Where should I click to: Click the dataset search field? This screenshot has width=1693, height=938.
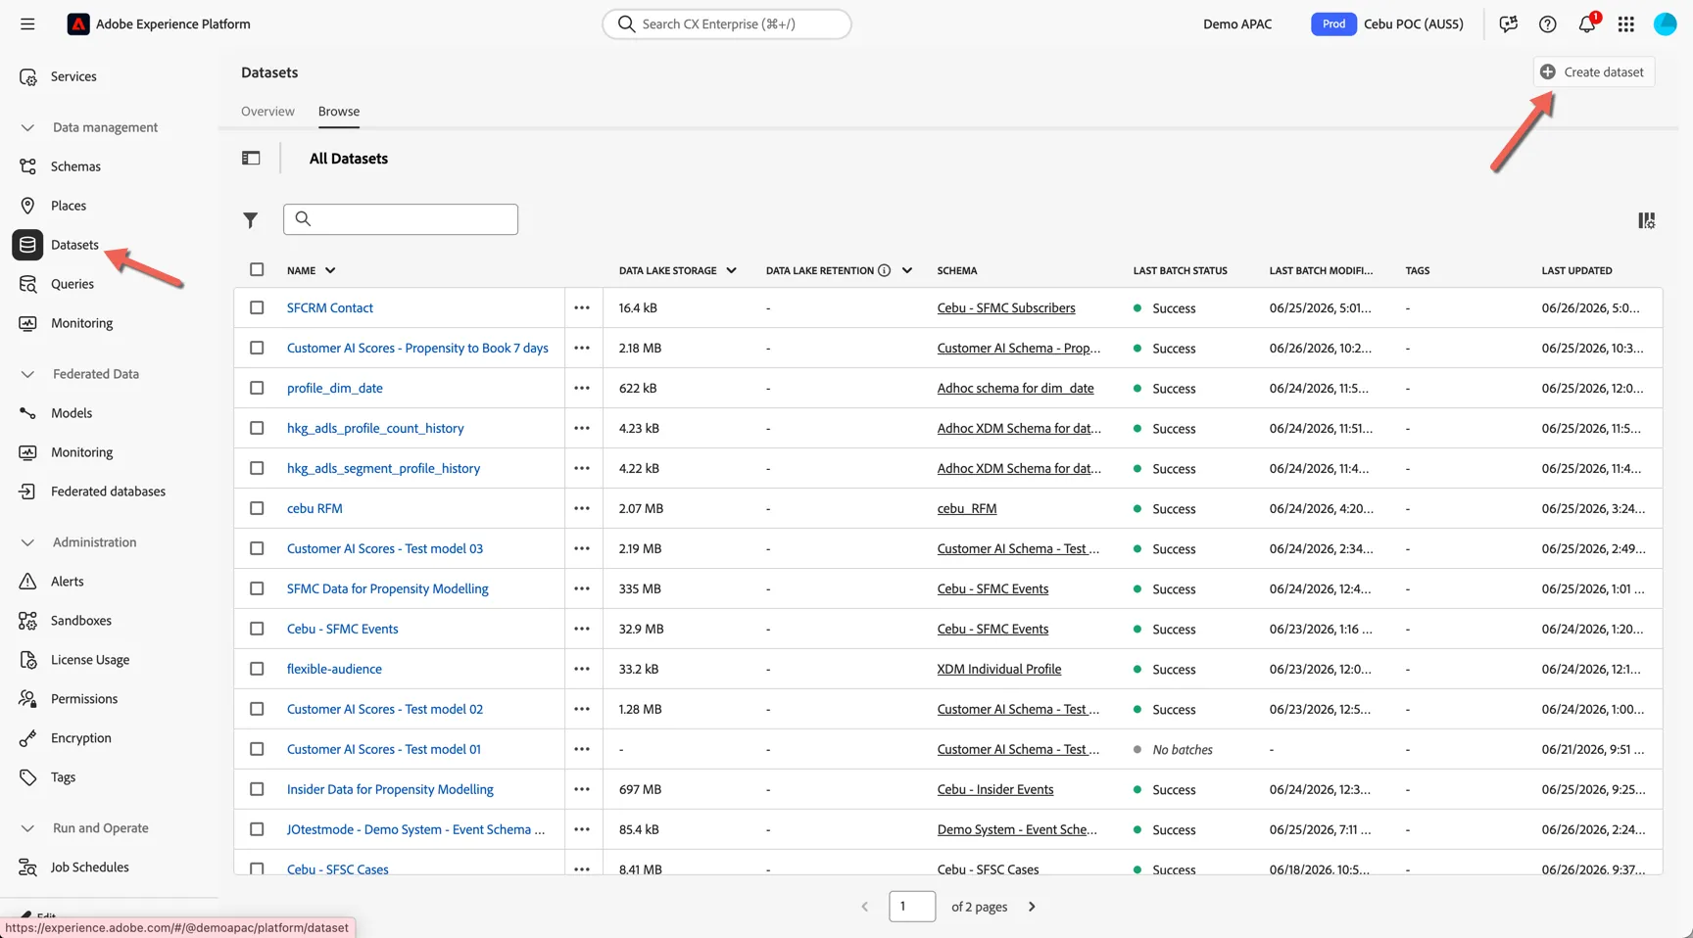click(x=401, y=219)
